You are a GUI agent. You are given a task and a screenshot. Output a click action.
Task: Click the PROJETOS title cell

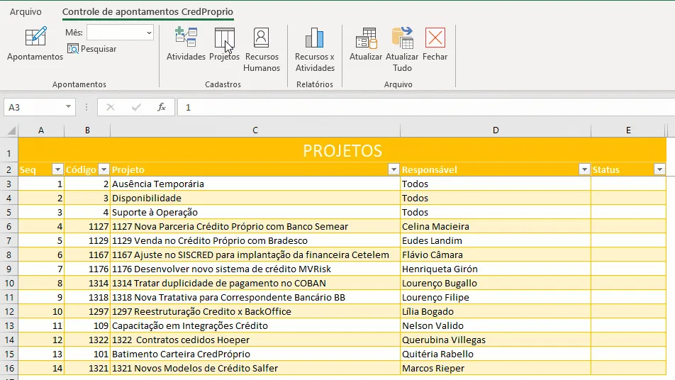[x=342, y=150]
